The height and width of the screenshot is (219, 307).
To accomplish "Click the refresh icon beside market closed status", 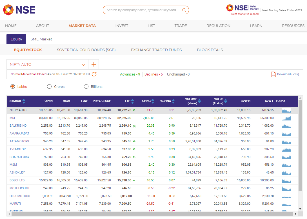I will [x=94, y=74].
